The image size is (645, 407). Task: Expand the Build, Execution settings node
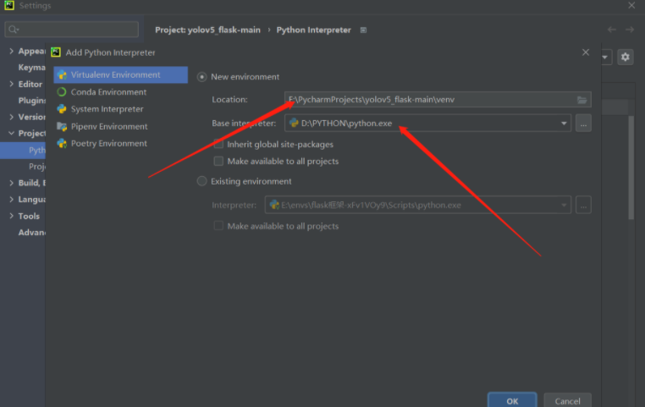[11, 183]
